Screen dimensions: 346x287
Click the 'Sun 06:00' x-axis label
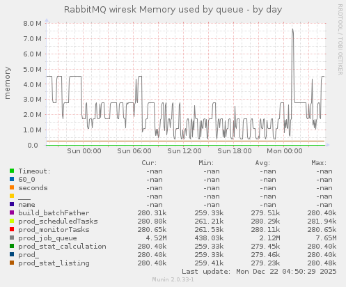coord(134,151)
